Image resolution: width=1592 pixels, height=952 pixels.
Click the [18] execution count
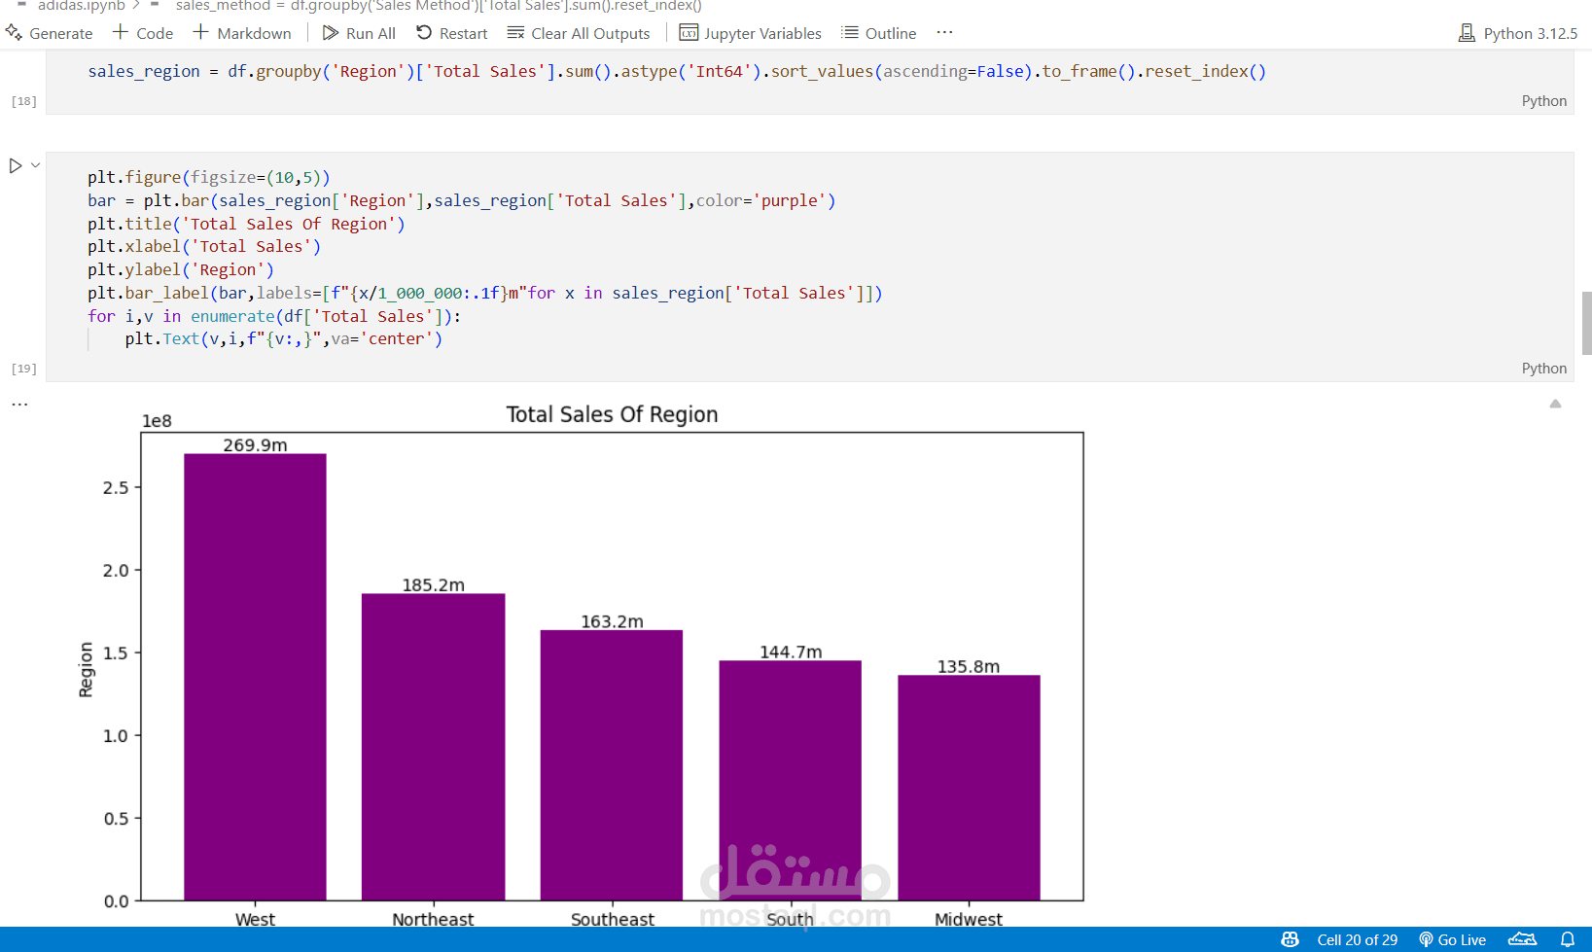point(23,101)
